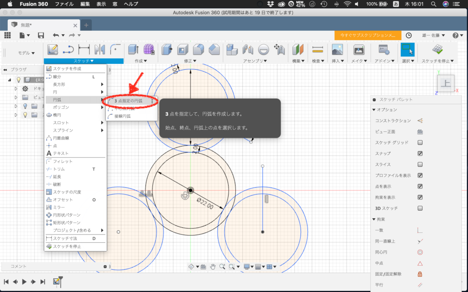
Task: Click the Coincident constraint icon
Action: tap(420, 230)
